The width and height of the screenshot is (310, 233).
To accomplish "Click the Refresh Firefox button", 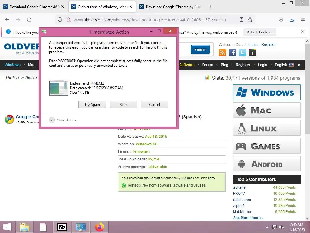I will pos(259,32).
